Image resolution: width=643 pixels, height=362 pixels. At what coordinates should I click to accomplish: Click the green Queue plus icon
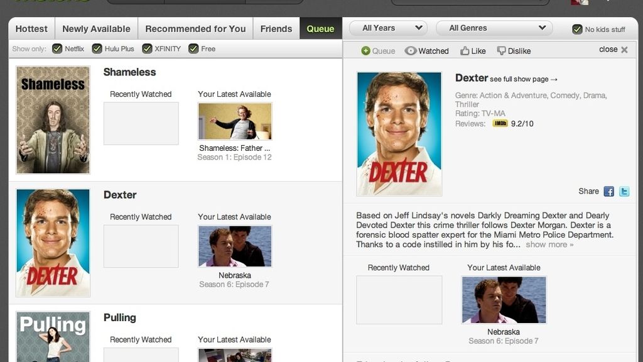(x=365, y=51)
